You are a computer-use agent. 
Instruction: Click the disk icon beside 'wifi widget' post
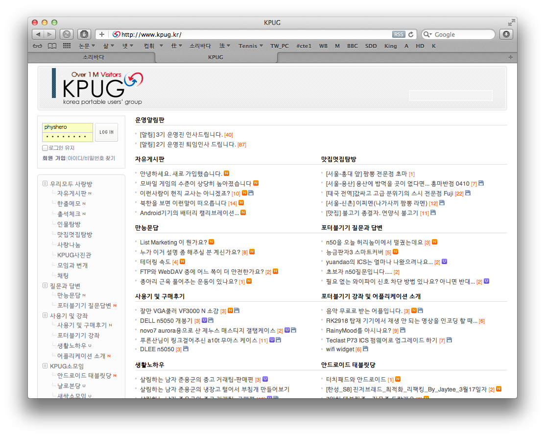click(365, 349)
